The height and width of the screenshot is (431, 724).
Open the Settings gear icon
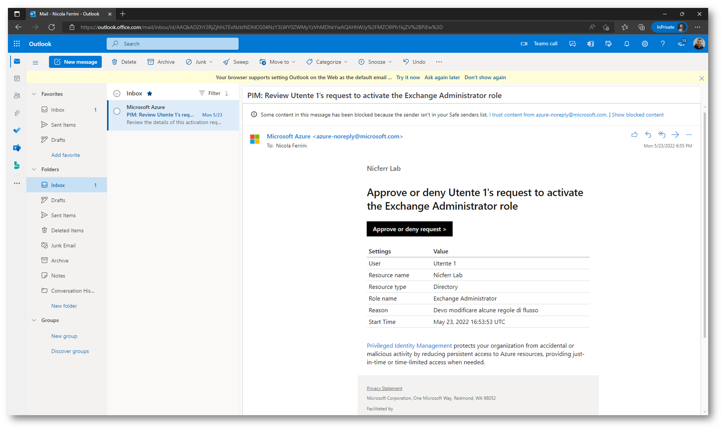[x=645, y=44]
